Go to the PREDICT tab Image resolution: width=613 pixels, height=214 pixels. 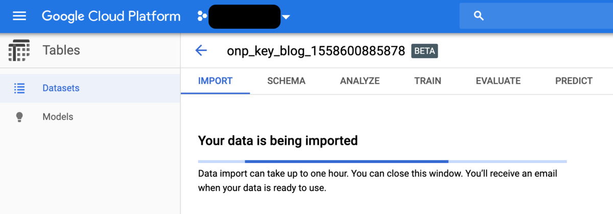pyautogui.click(x=574, y=81)
